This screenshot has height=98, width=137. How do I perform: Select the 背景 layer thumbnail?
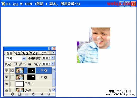click(x=20, y=90)
